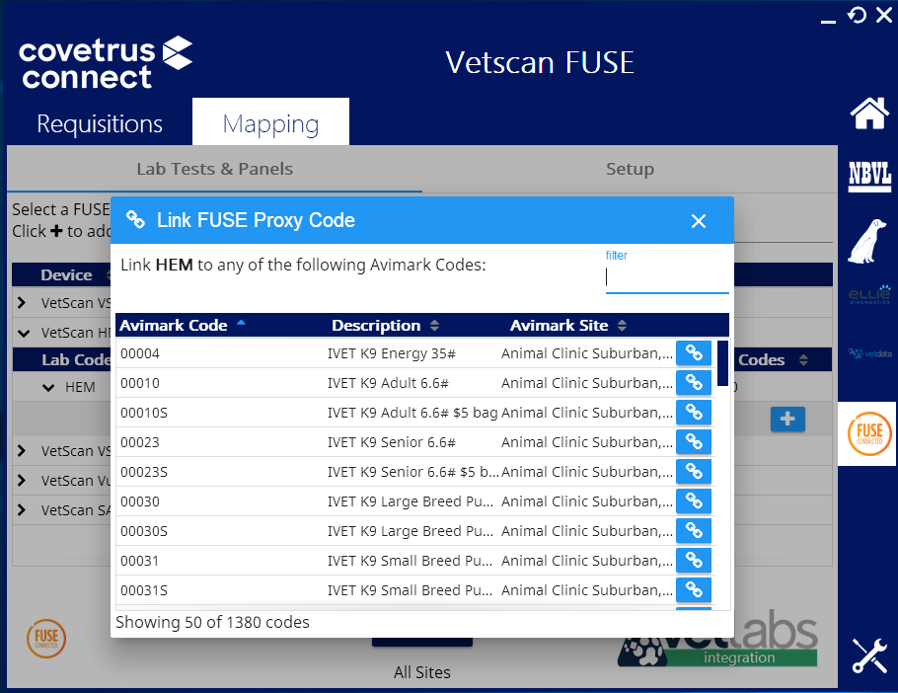Click the code 00031S cell
This screenshot has width=898, height=693.
(x=144, y=590)
